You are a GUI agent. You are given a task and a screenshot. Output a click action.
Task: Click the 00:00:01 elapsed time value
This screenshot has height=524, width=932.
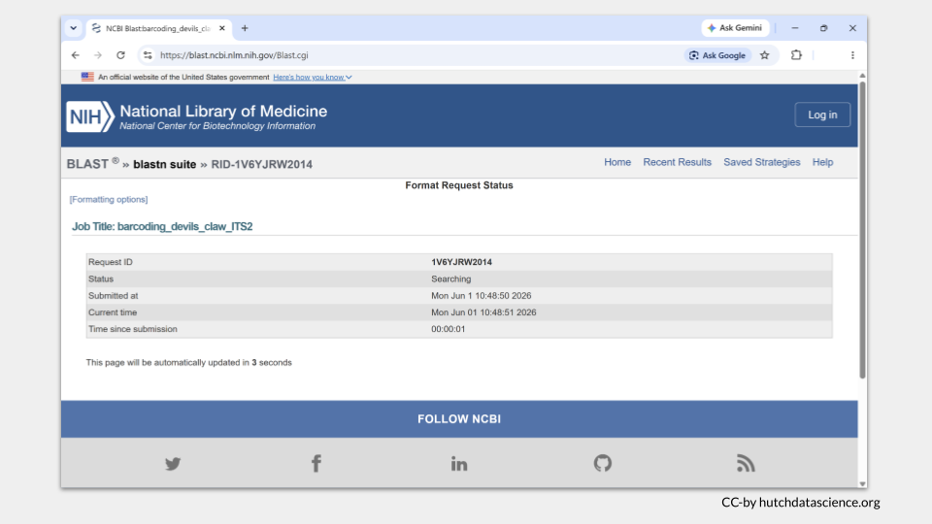449,329
